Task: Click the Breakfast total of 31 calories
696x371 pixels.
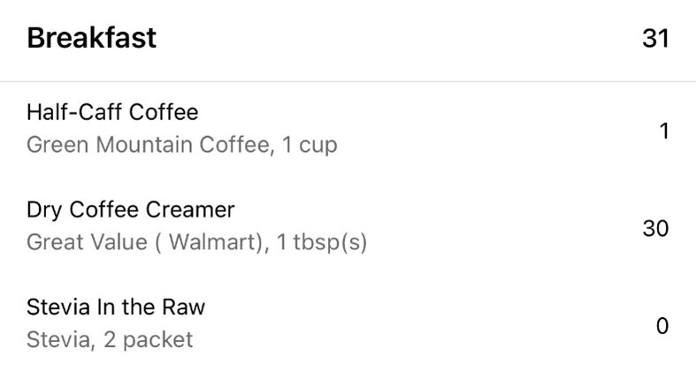Action: click(655, 39)
